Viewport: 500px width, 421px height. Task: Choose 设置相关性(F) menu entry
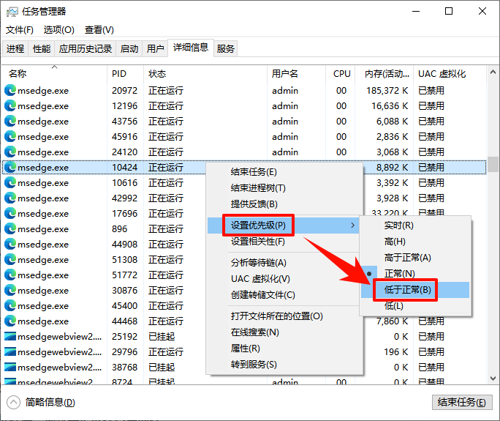point(284,242)
